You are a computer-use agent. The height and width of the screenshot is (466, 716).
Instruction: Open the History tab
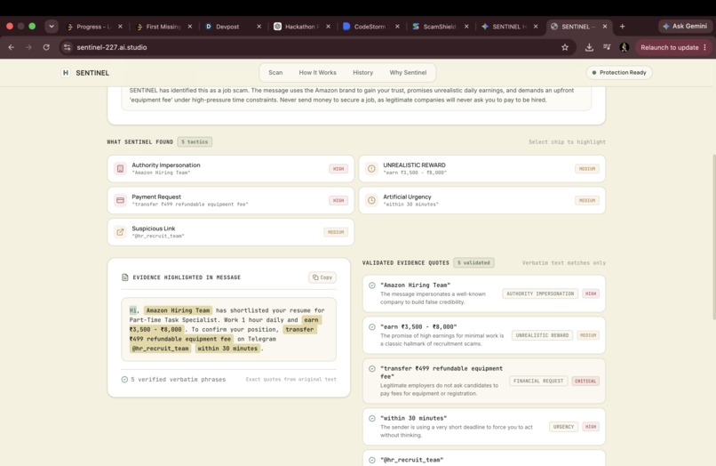coord(362,73)
